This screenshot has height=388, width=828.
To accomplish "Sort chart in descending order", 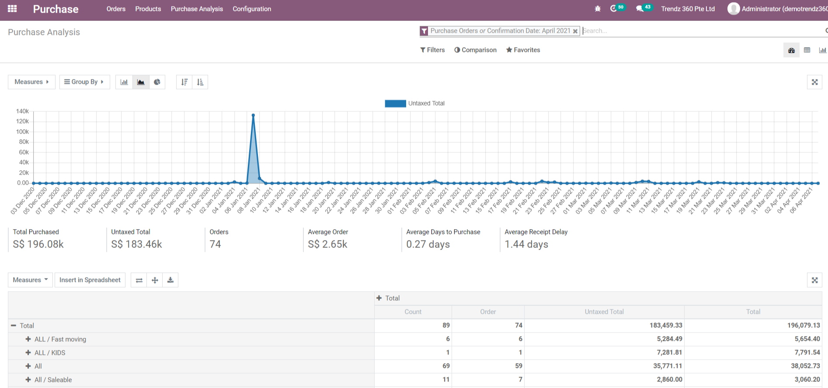I will tap(184, 82).
